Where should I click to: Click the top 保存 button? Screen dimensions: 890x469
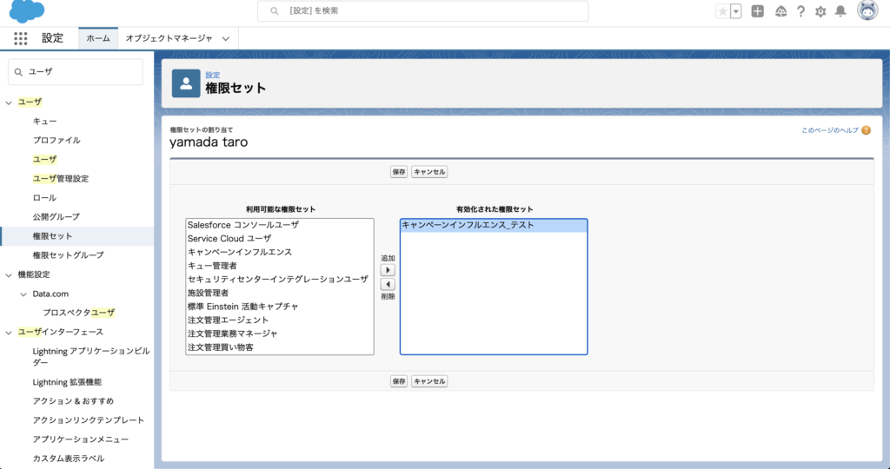(399, 172)
